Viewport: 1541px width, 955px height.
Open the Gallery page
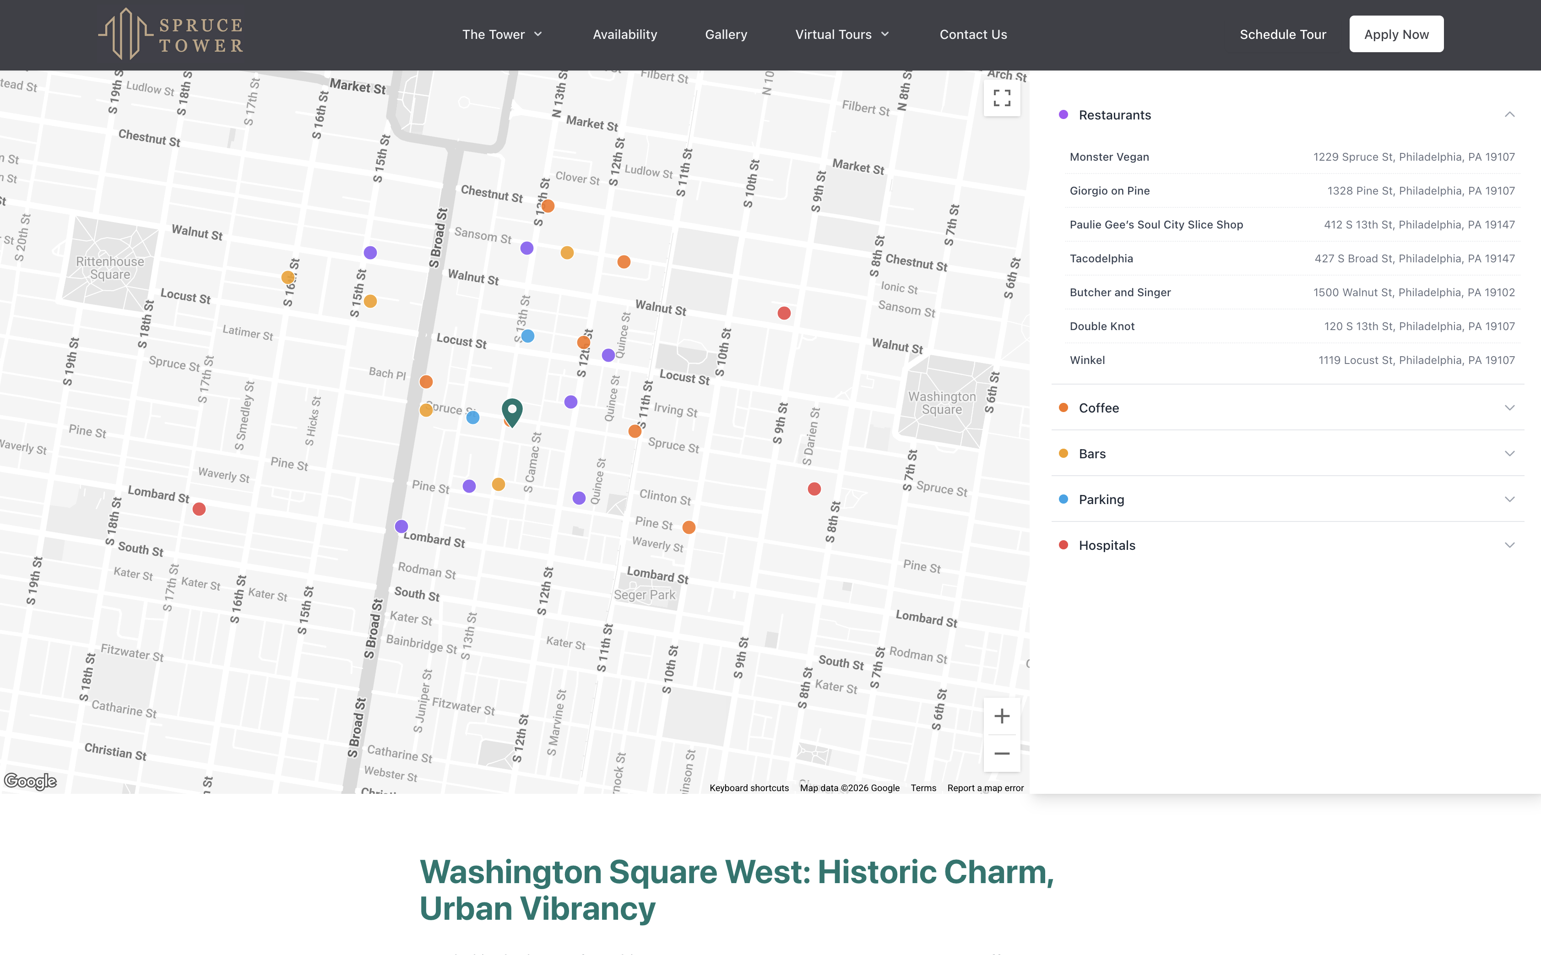726,35
